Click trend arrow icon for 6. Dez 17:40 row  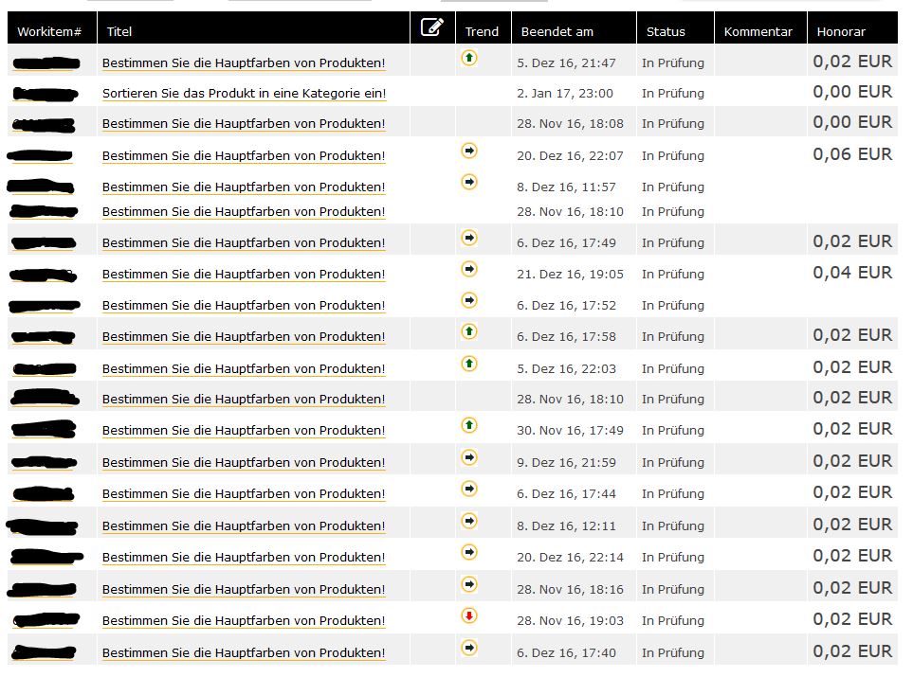pyautogui.click(x=469, y=648)
